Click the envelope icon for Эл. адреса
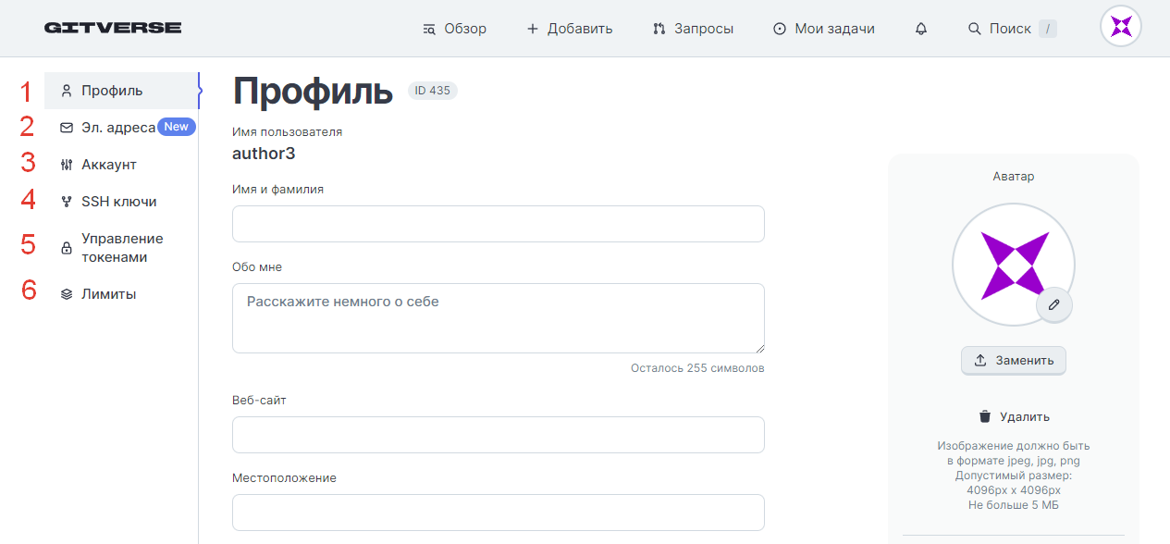1170x544 pixels. pos(67,128)
